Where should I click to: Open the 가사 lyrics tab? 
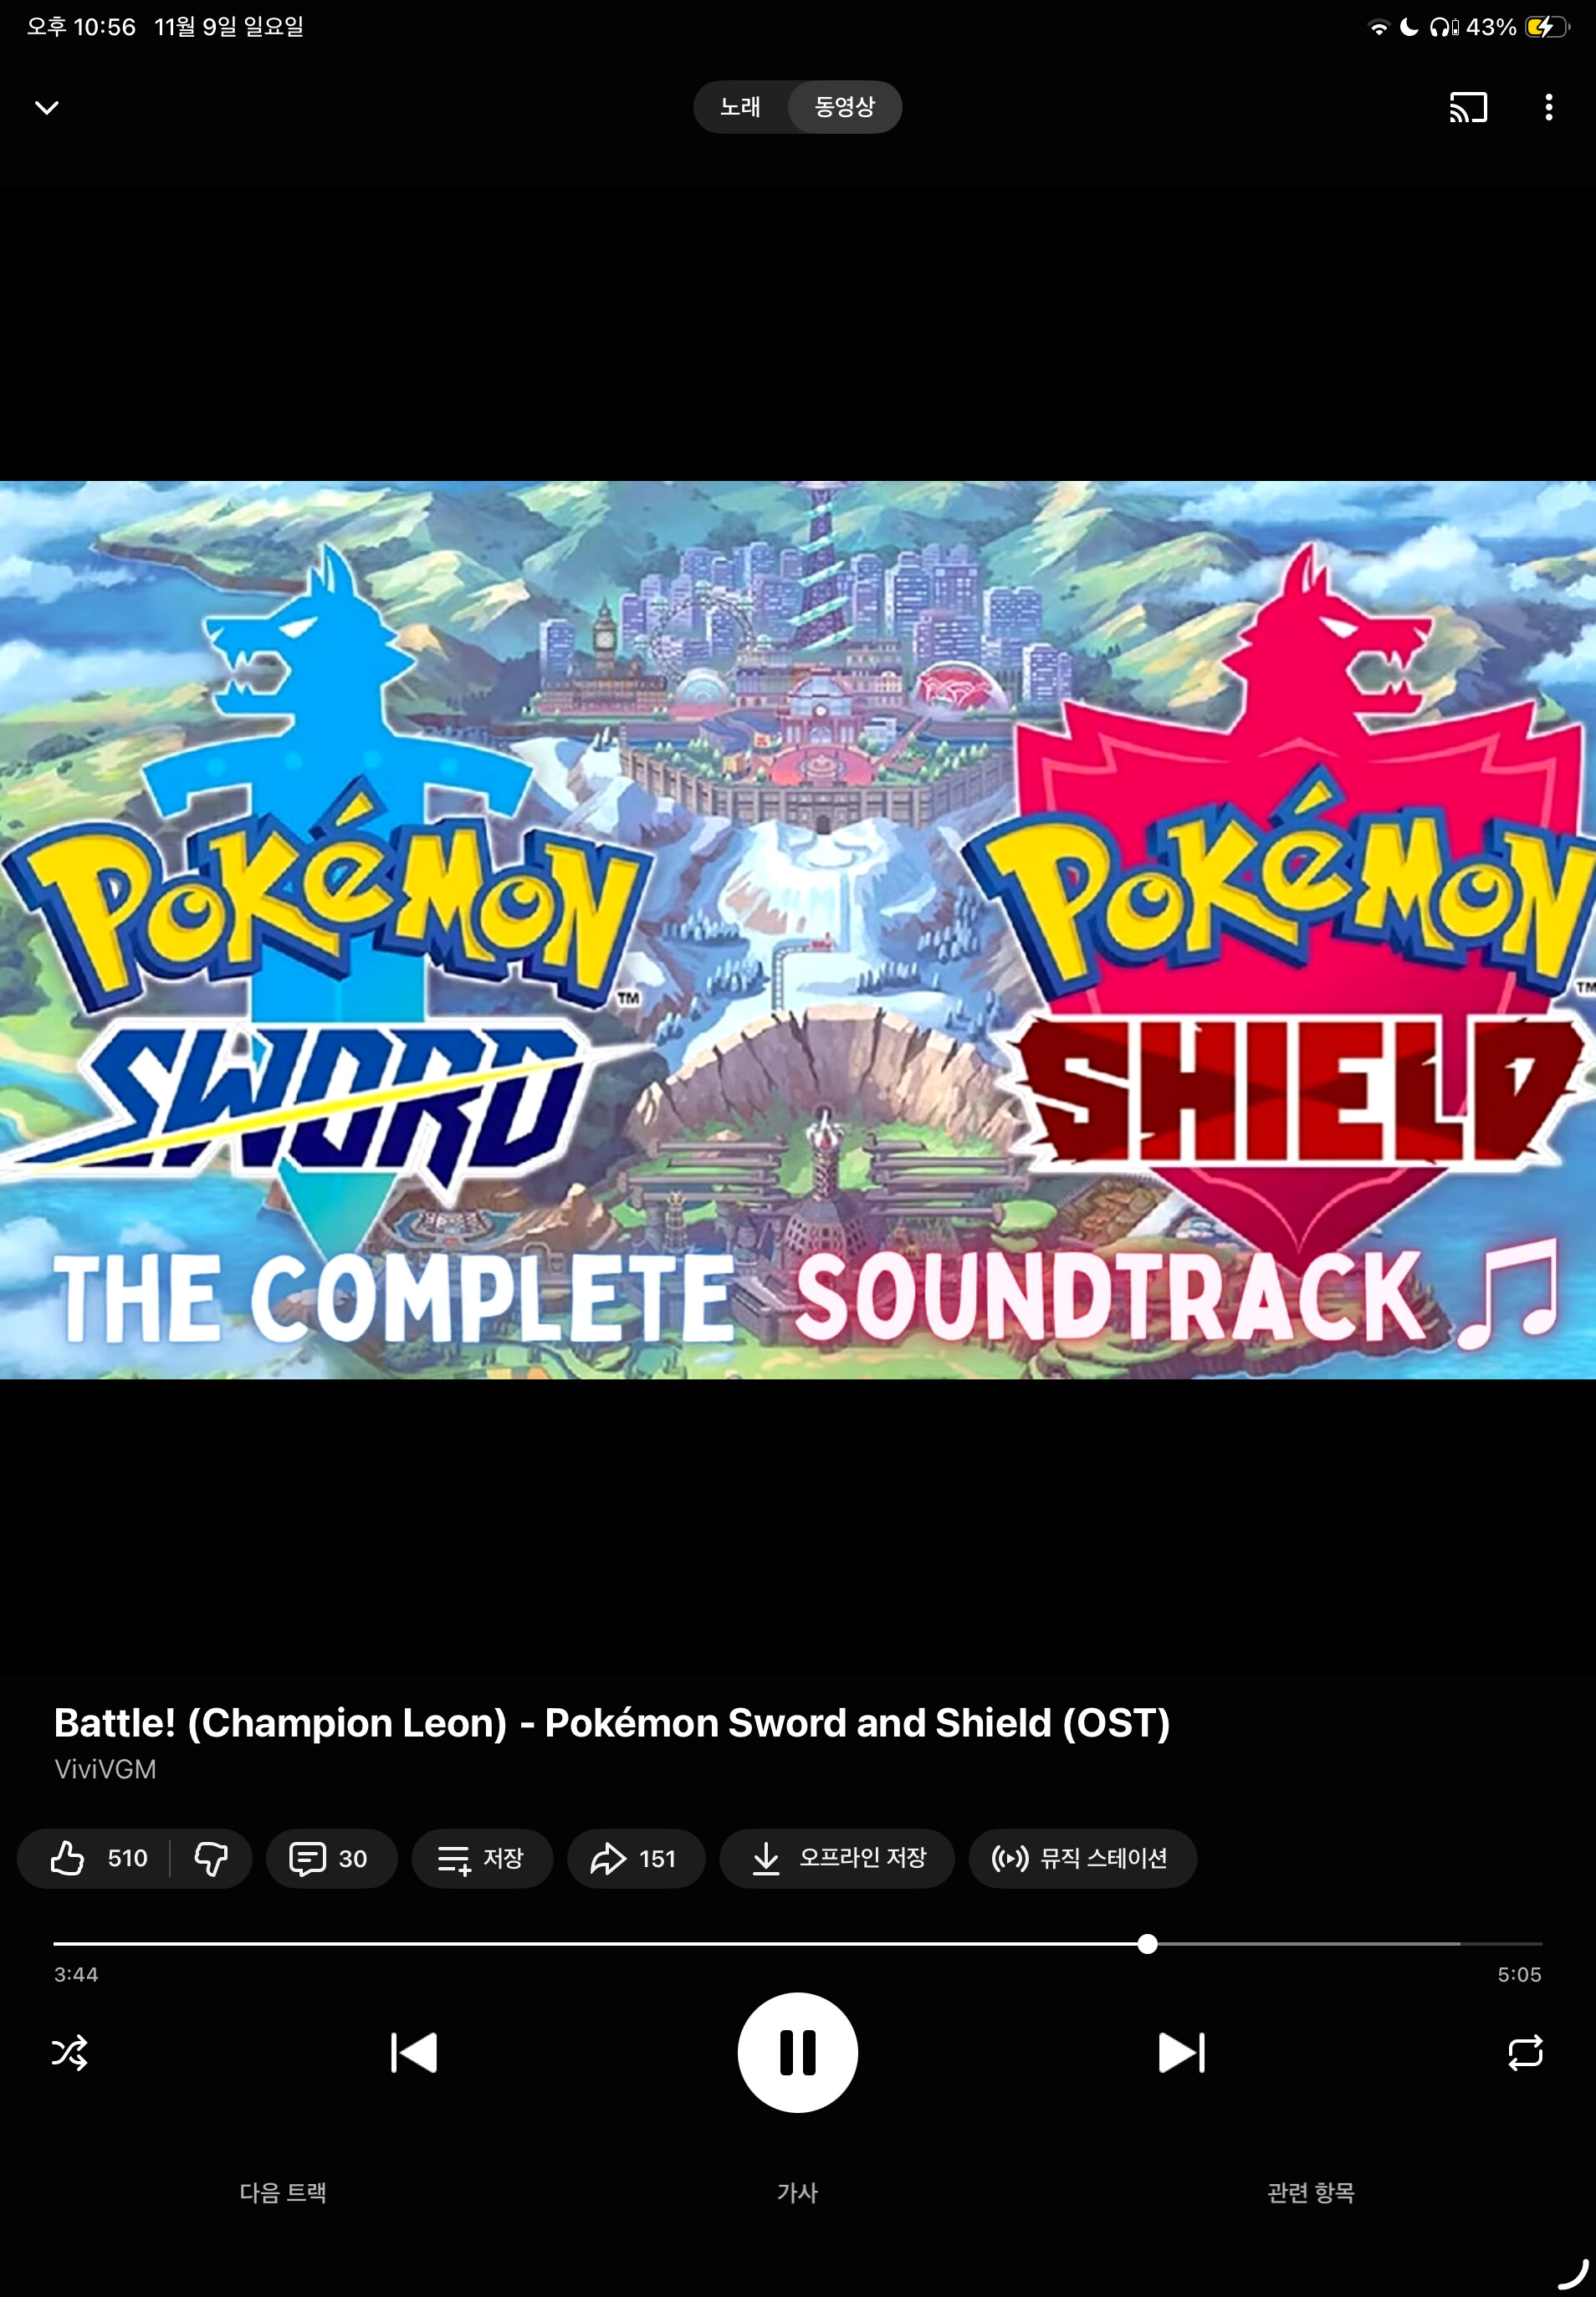[797, 2192]
